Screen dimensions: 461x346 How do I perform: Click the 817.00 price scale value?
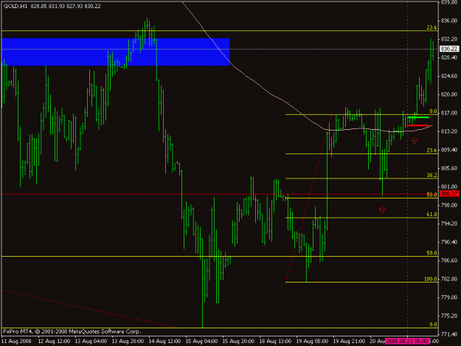pos(449,113)
